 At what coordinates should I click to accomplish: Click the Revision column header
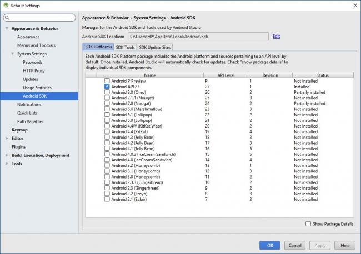pyautogui.click(x=270, y=75)
